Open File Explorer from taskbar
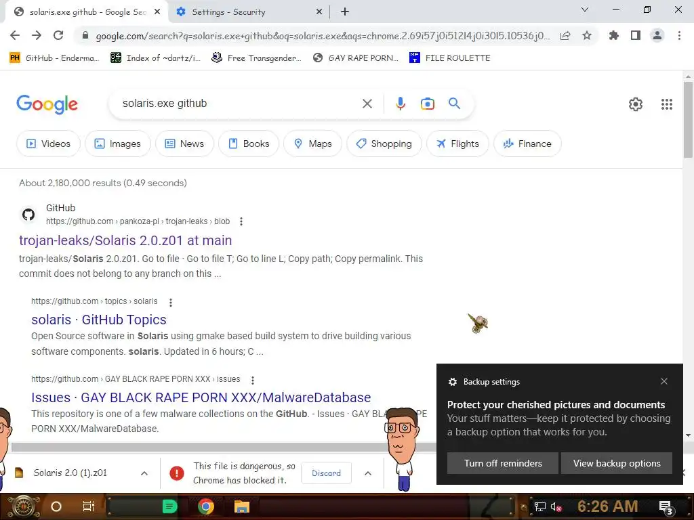 (242, 506)
